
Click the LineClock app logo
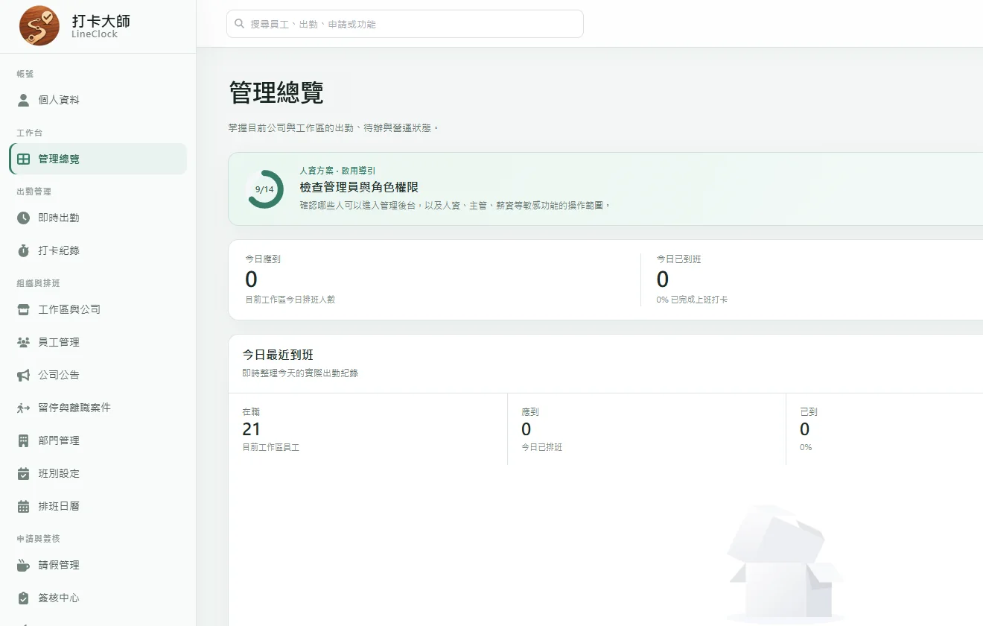tap(39, 26)
